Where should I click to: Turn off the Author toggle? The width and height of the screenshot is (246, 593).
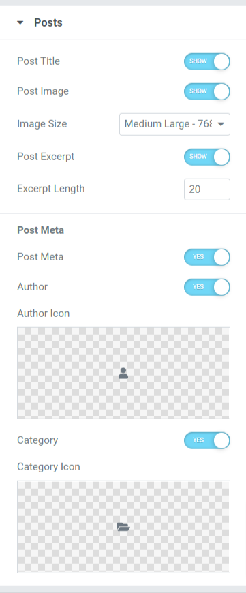tap(207, 287)
